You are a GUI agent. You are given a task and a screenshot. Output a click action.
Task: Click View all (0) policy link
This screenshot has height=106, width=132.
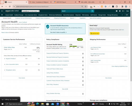[65, 89]
